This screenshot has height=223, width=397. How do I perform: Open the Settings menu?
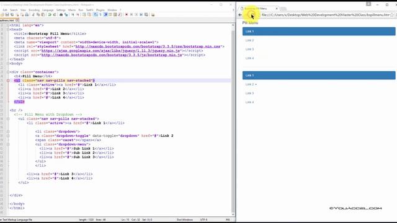point(61,10)
